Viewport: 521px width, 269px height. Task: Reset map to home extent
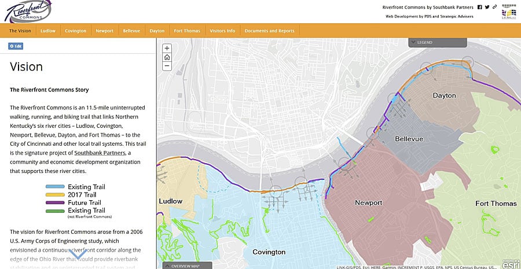[167, 57]
